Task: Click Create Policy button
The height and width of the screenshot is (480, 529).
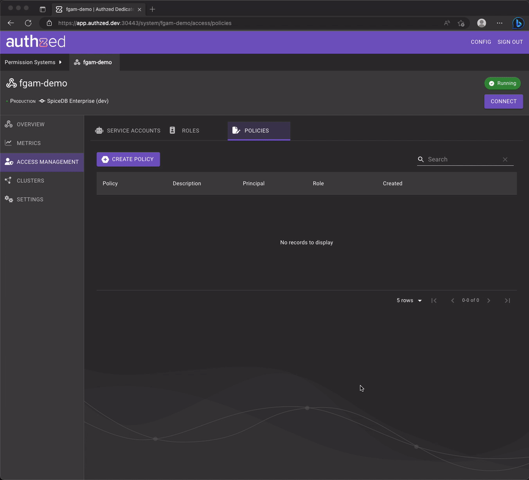Action: point(128,159)
